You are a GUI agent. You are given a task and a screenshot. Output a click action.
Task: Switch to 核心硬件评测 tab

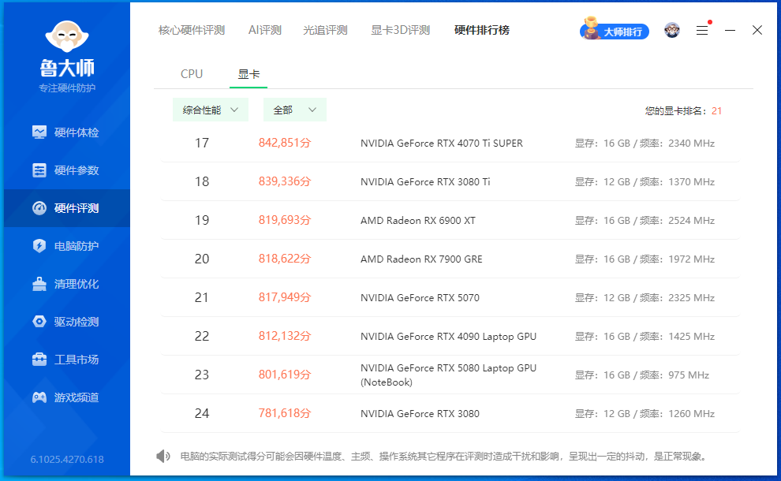[x=192, y=31]
